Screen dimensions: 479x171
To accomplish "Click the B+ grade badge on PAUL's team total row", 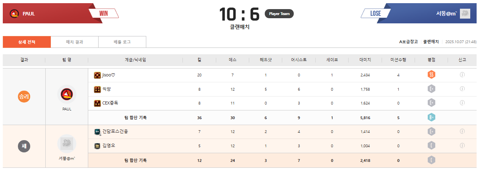I will point(432,117).
